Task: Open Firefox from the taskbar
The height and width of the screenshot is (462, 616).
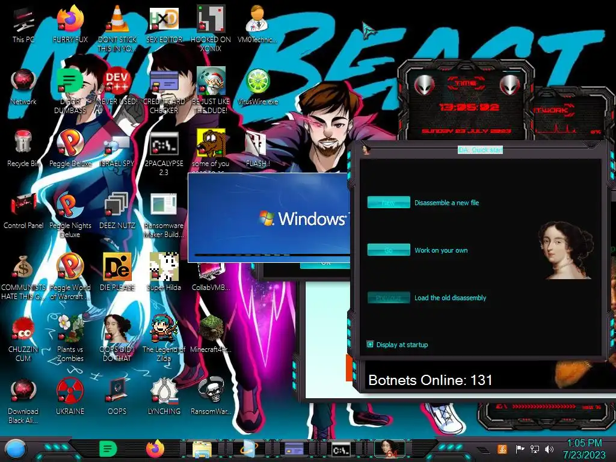Action: coord(155,449)
